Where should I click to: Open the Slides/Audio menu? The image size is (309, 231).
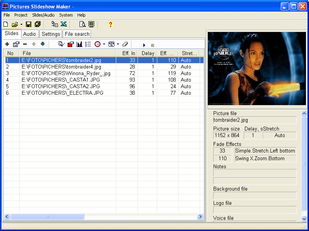(x=43, y=15)
